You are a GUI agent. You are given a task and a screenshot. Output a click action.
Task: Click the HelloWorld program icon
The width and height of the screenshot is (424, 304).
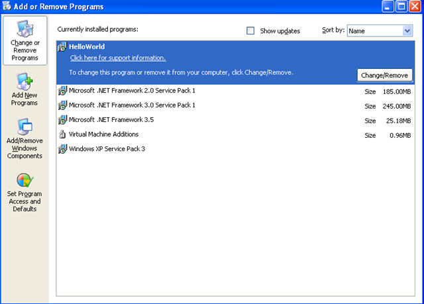62,47
